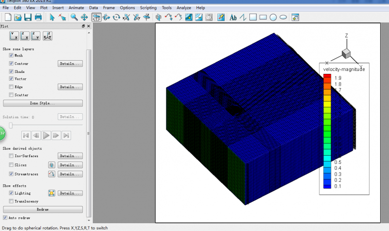
Task: Select the add streamtrace tool in toolbar
Action: pos(168,18)
